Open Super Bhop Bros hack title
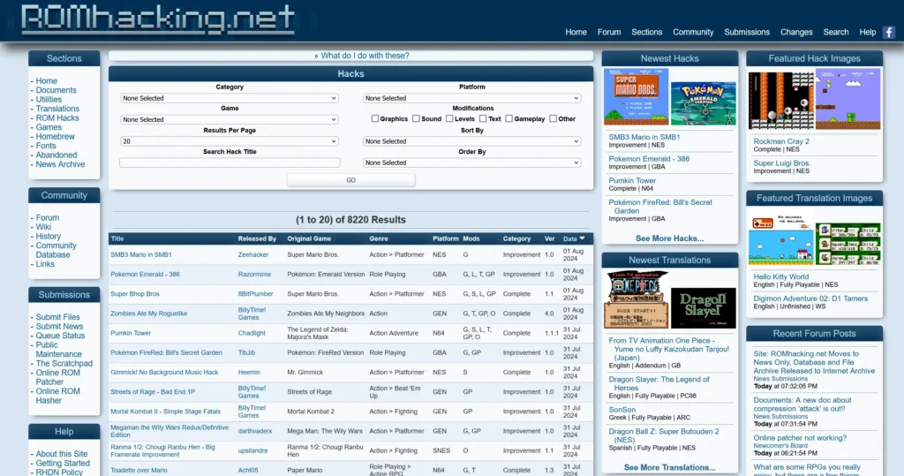Image resolution: width=904 pixels, height=476 pixels. [x=135, y=294]
